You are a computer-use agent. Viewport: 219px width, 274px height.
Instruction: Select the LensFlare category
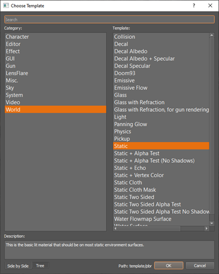[x=55, y=73]
